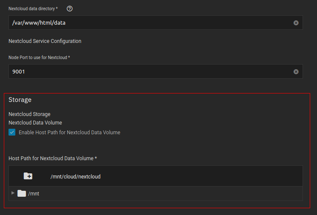This screenshot has height=215, width=317.
Task: Click into the Node Port 9001 field
Action: [149, 72]
